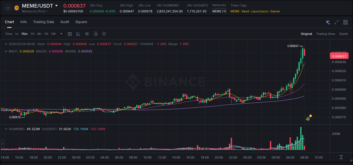Click the favorite star next to MEME/USDT

[8, 8]
